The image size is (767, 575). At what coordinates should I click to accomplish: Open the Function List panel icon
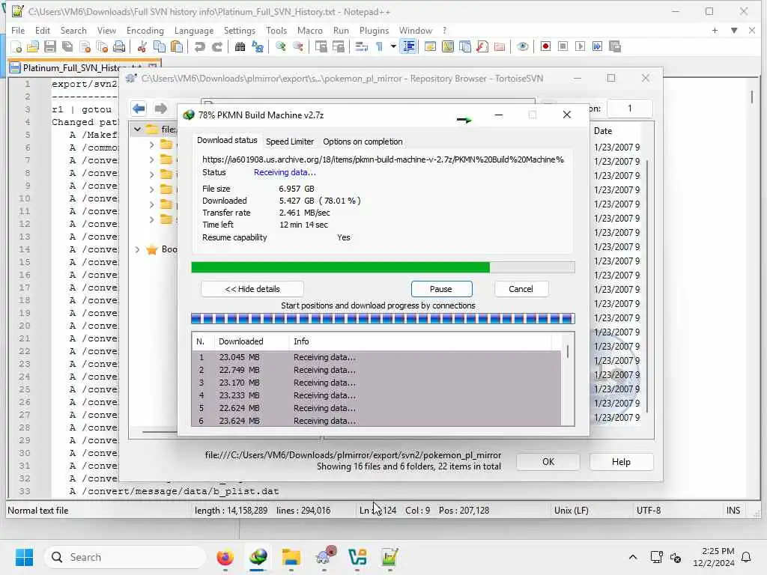482,47
